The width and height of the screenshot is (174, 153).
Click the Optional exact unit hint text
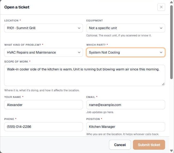(x=119, y=36)
